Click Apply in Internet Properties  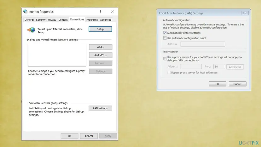click(108, 136)
